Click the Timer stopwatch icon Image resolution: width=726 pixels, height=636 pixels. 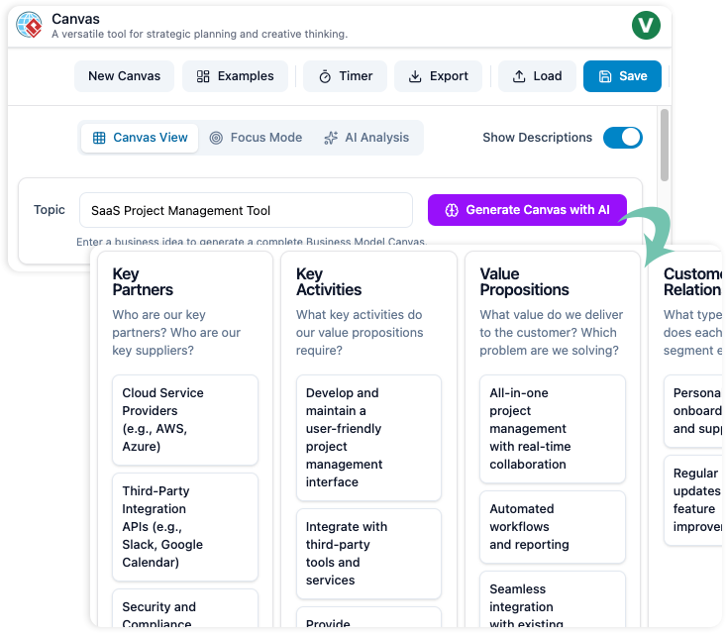click(x=324, y=76)
